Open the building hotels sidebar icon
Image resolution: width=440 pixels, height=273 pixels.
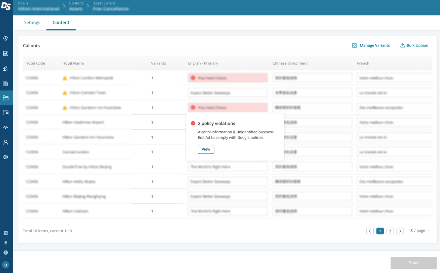click(6, 83)
